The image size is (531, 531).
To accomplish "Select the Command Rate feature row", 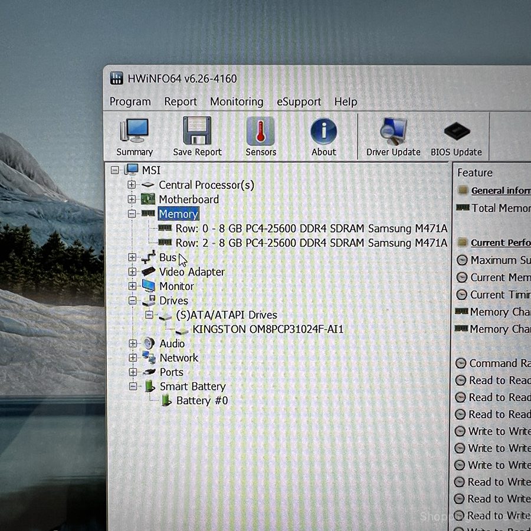I will tap(493, 363).
